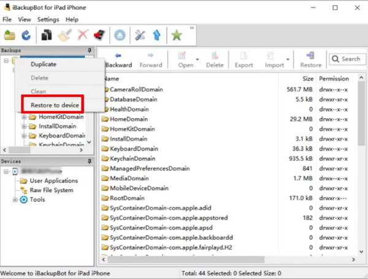Expand toolbar overflow chevron
Image resolution: width=368 pixels, height=279 pixels.
click(x=192, y=28)
